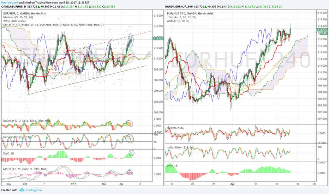Select the CM_MTF_ATR_Stops indicator label
Viewport: 329px width, 194px height.
click(53, 25)
